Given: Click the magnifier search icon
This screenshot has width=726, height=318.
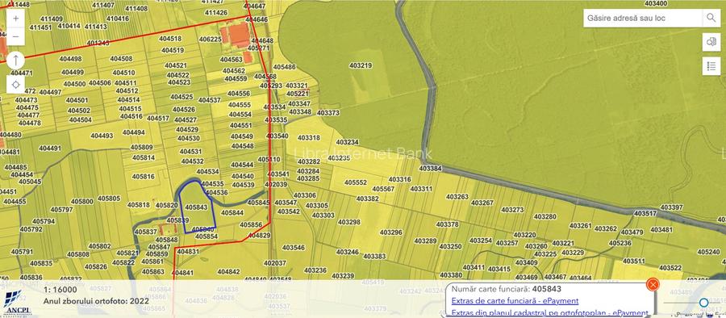Looking at the screenshot, I should [x=711, y=19].
